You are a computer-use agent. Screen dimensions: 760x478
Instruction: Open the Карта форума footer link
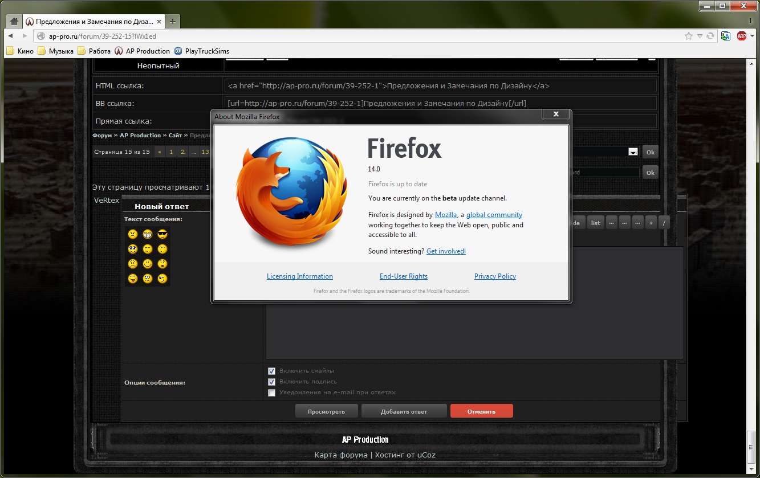pos(341,455)
